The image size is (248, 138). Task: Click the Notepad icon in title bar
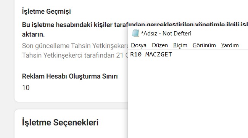pyautogui.click(x=135, y=33)
